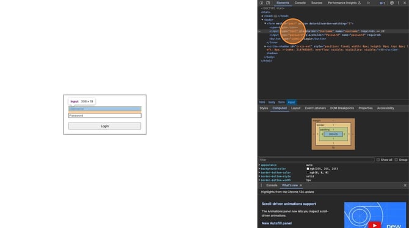Image resolution: width=409 pixels, height=228 pixels.
Task: Expand the background-color computed property
Action: [x=259, y=169]
